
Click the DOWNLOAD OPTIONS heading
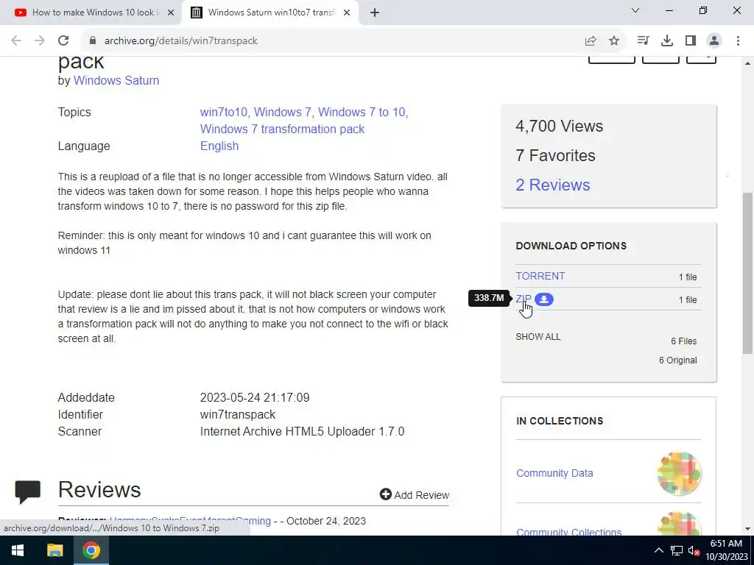point(571,246)
